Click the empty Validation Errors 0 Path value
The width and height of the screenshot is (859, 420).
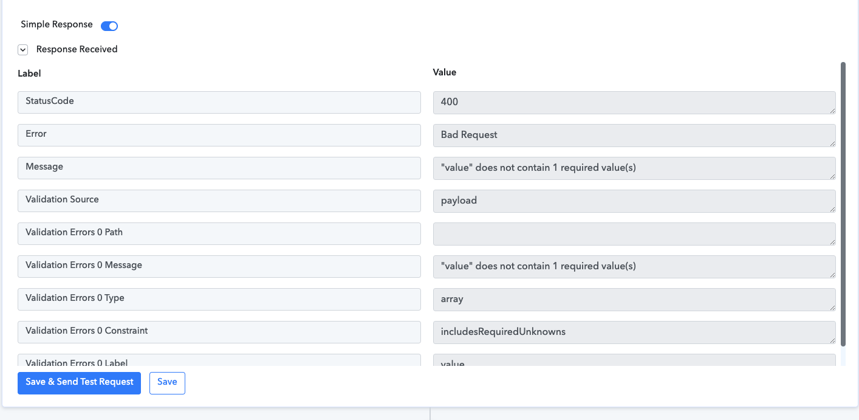[x=634, y=234]
